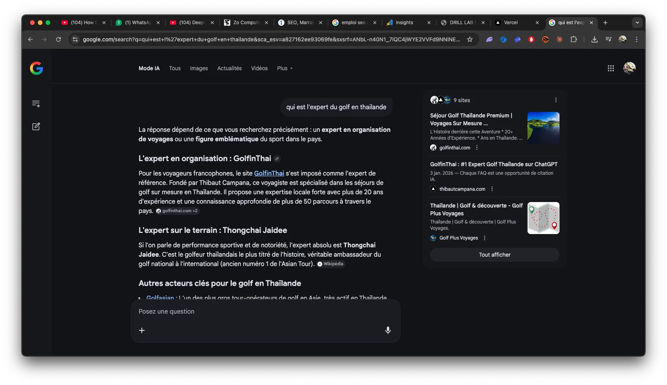667x385 pixels.
Task: Click the plus icon in question box
Action: coord(142,330)
